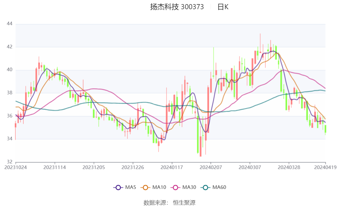Screen dimensions: 339x207
Task: Toggle the MA60 legend marker
Action: pyautogui.click(x=206, y=187)
